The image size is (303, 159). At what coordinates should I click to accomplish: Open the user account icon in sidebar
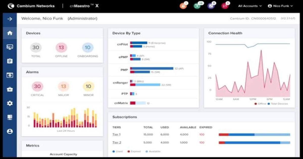pos(10,131)
